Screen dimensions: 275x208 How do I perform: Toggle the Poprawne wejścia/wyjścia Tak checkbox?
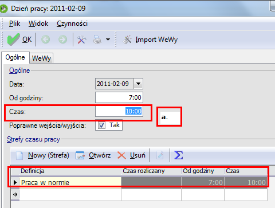(101, 125)
